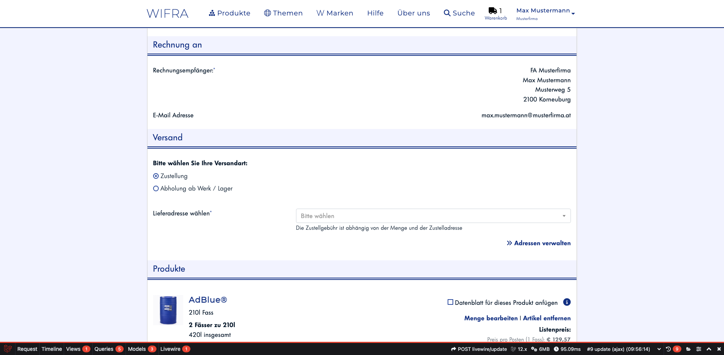The height and width of the screenshot is (355, 724).
Task: Click the WIFRA logo
Action: coord(167,14)
